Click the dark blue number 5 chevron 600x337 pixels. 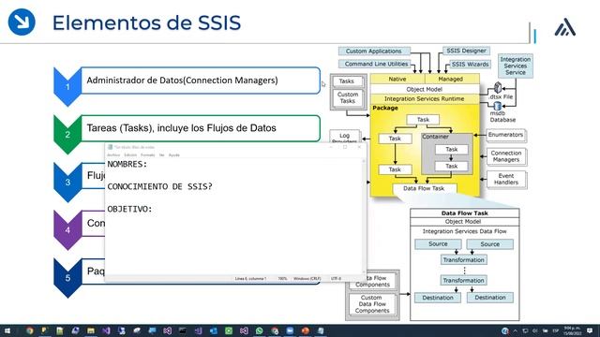[x=67, y=278]
